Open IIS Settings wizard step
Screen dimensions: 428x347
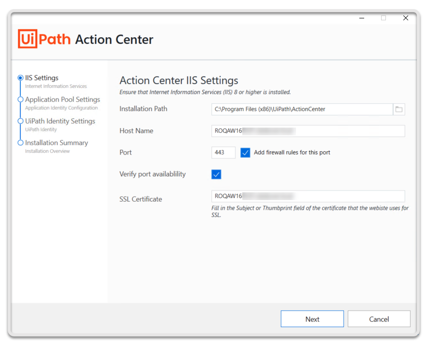click(x=42, y=78)
